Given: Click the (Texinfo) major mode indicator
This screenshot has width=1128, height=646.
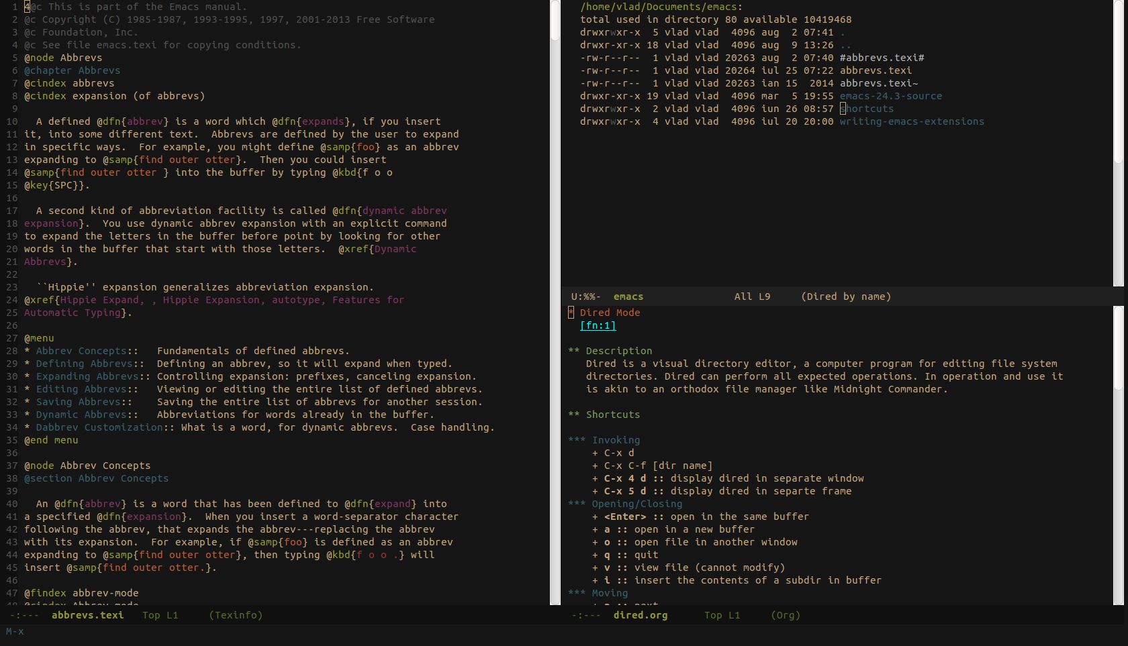Looking at the screenshot, I should click(x=236, y=615).
